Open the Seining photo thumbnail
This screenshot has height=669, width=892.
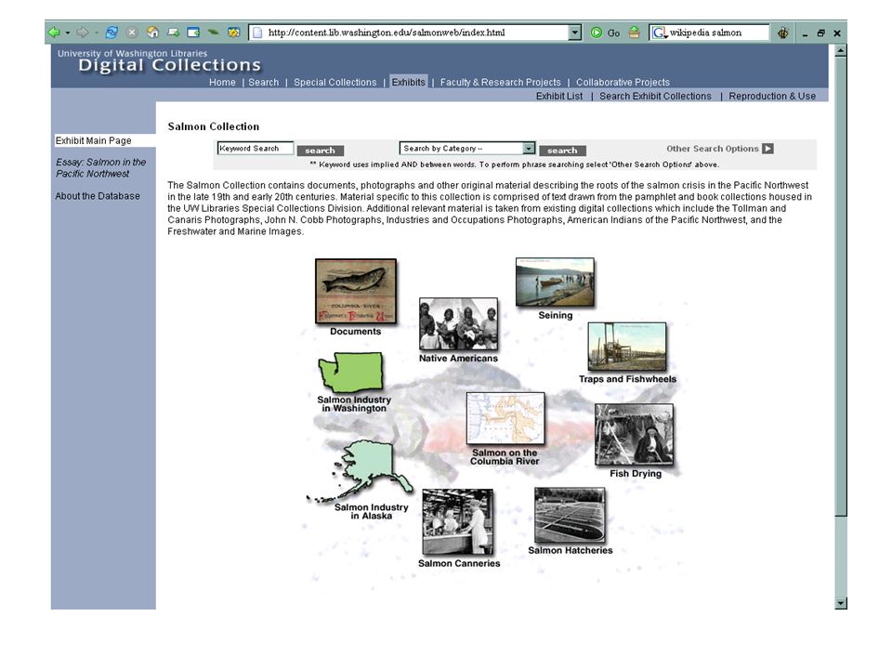point(556,282)
